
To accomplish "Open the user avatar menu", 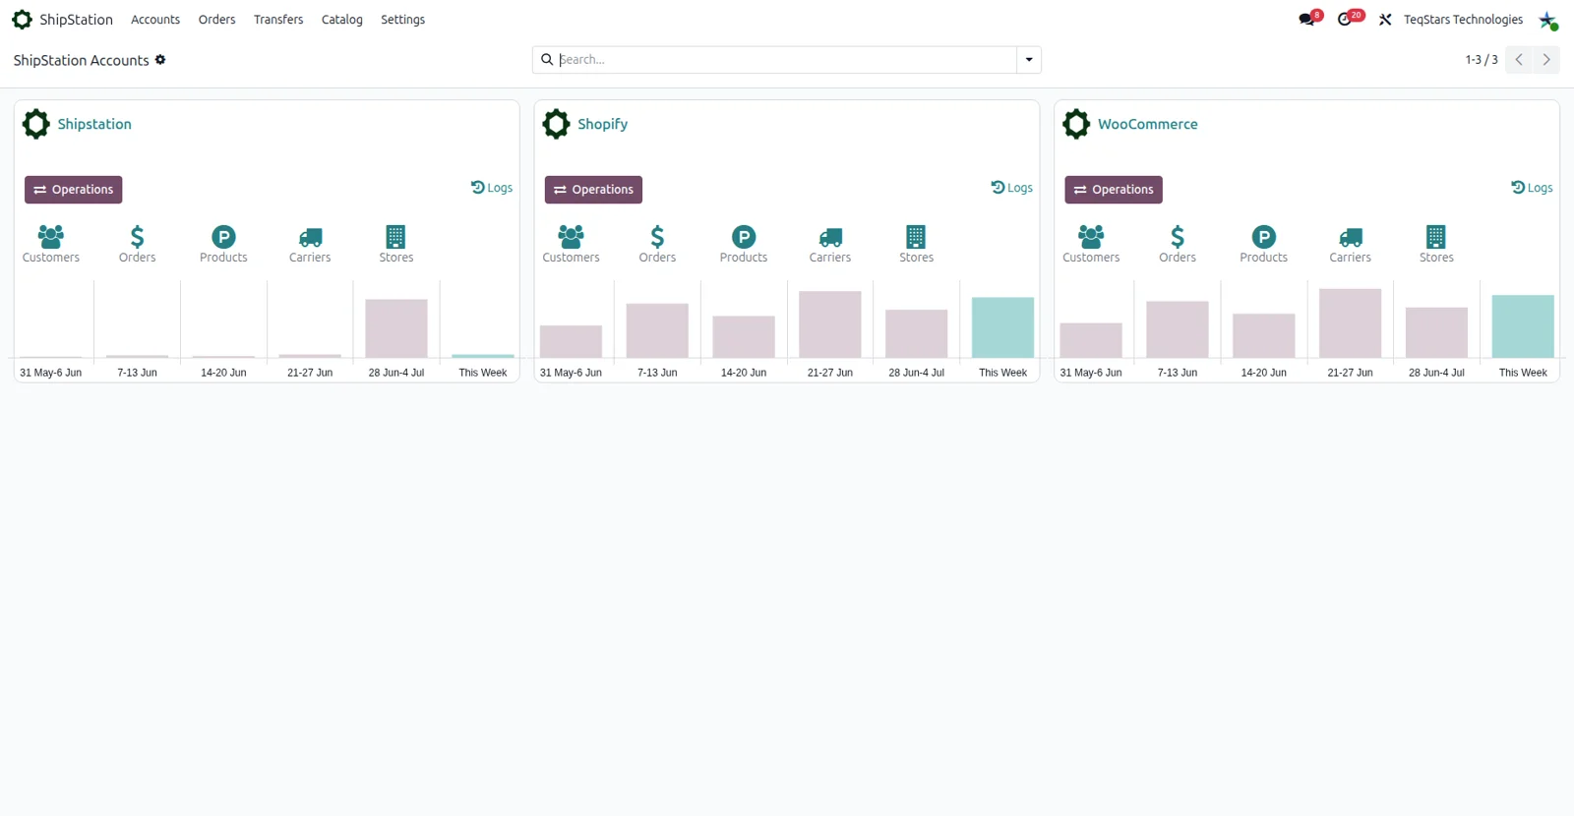I will [1548, 20].
